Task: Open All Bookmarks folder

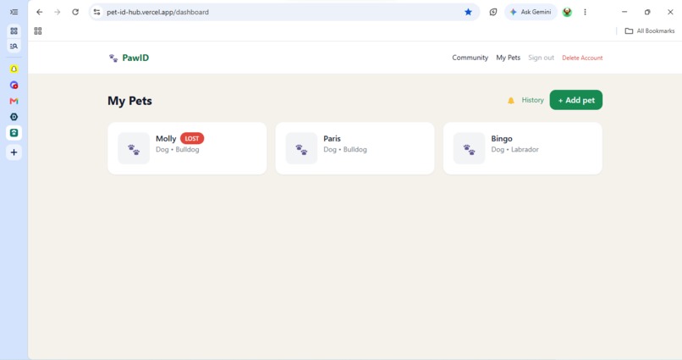Action: [x=650, y=30]
